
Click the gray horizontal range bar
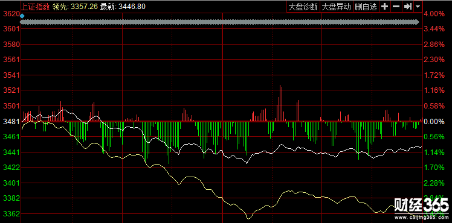(x=220, y=22)
